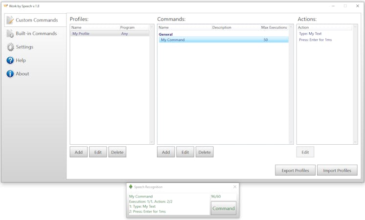The width and height of the screenshot is (365, 220).
Task: Open the Built-in Commands tab
Action: pos(35,33)
